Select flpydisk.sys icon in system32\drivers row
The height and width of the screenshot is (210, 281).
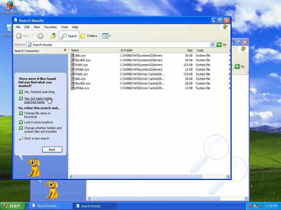pyautogui.click(x=72, y=60)
